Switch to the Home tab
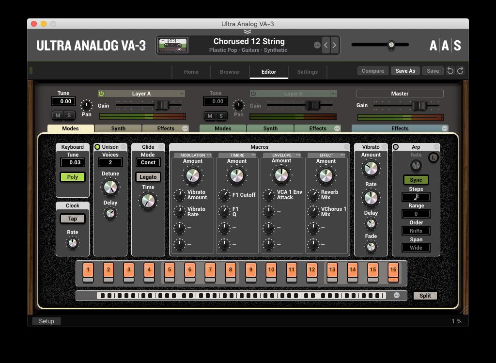This screenshot has width=496, height=363. (x=191, y=72)
